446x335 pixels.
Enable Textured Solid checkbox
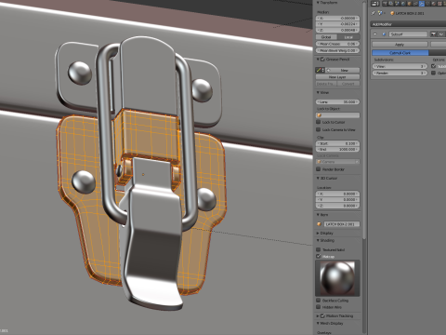pos(318,249)
